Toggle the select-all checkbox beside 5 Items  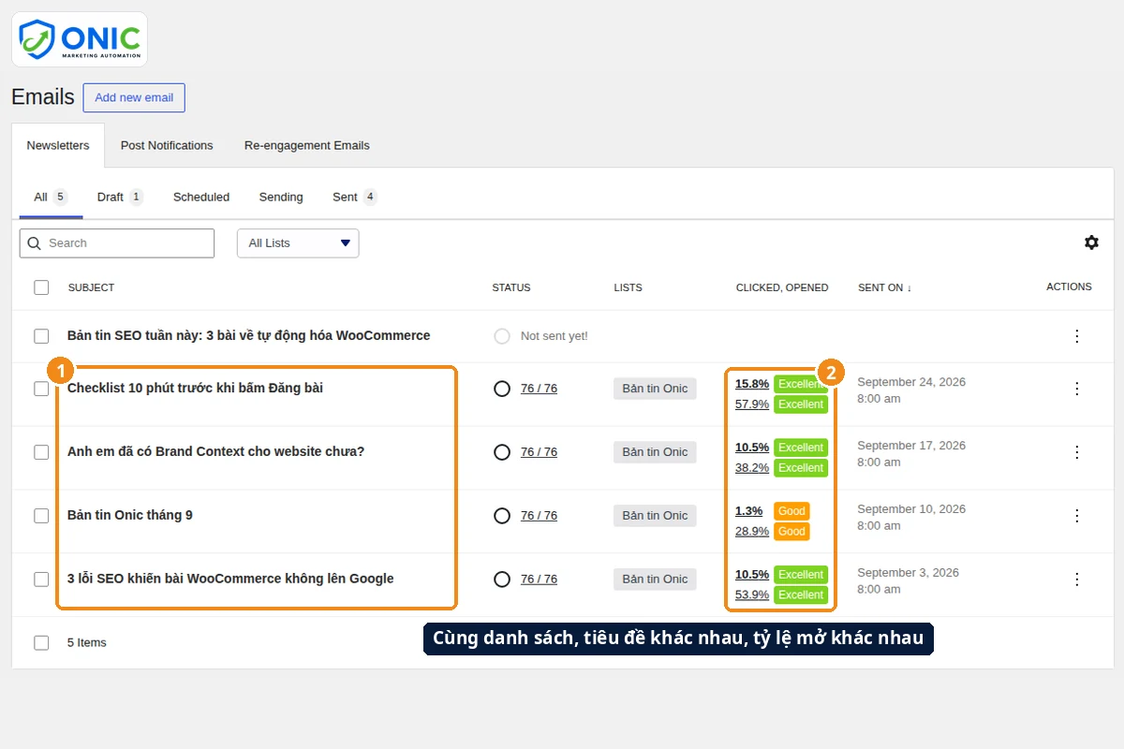tap(41, 643)
